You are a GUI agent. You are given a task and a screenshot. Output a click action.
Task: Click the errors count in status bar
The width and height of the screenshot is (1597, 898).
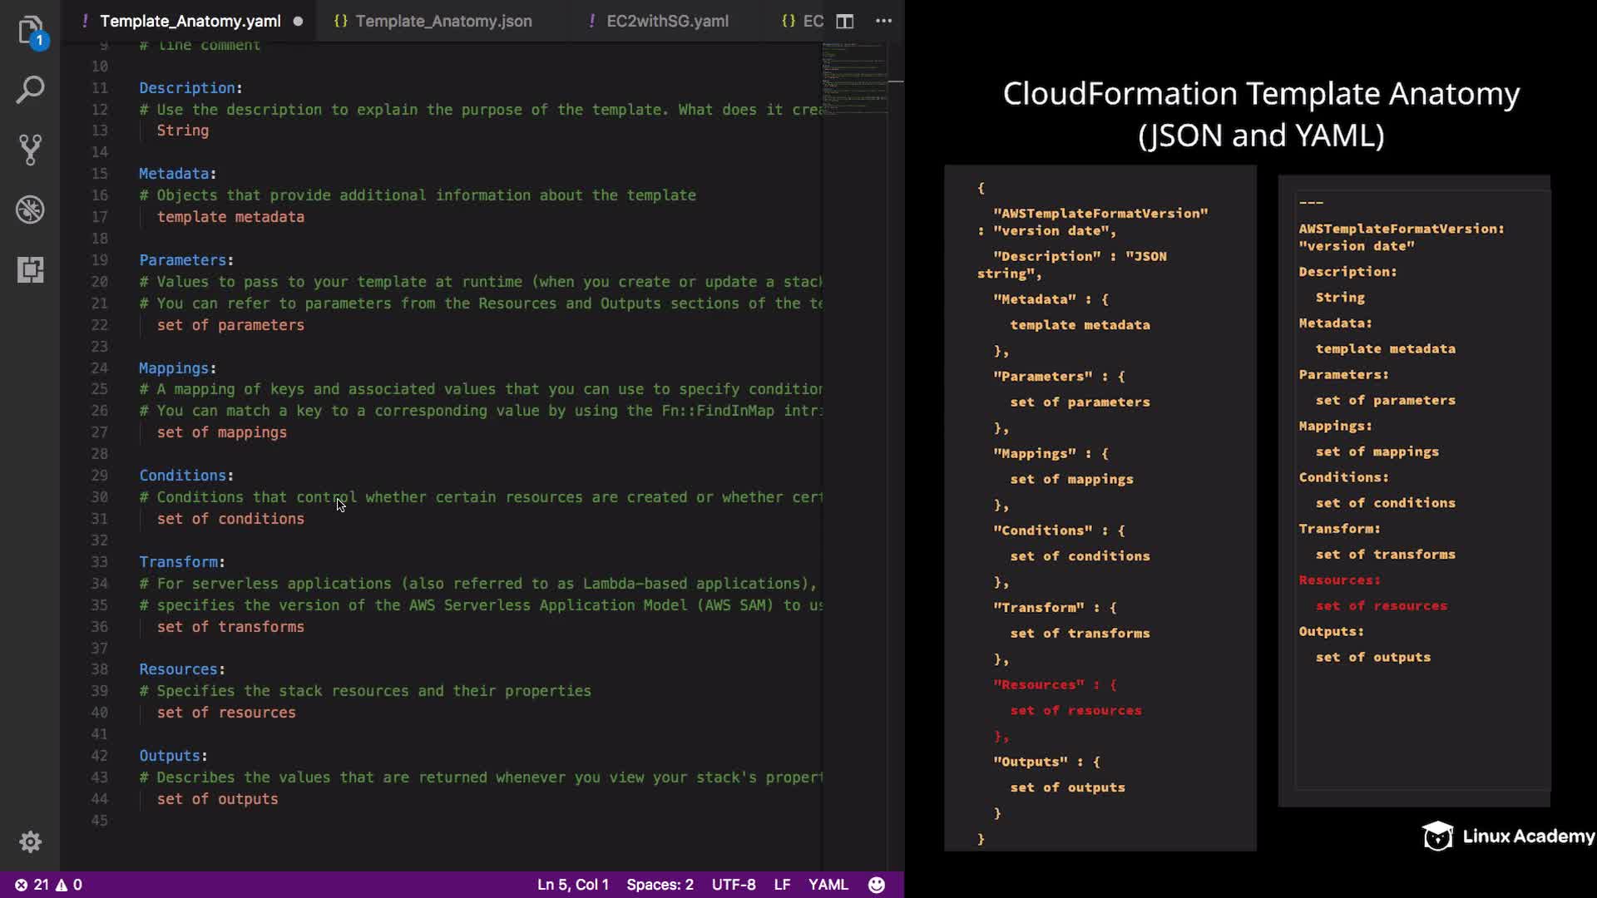click(x=33, y=885)
